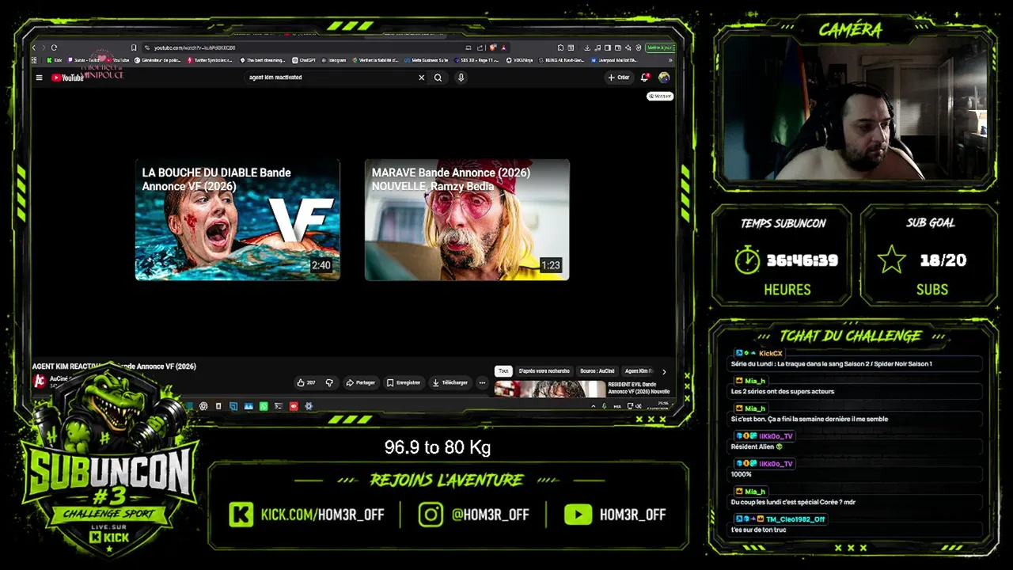Click the '1000%' chat message
1013x570 pixels.
coord(741,474)
